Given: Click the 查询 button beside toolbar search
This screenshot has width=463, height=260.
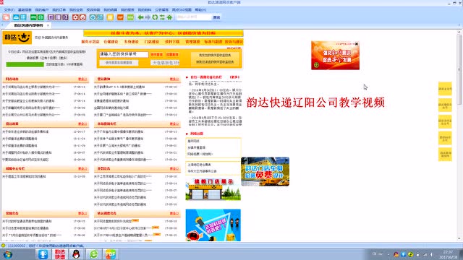Looking at the screenshot, I should pos(217,17).
